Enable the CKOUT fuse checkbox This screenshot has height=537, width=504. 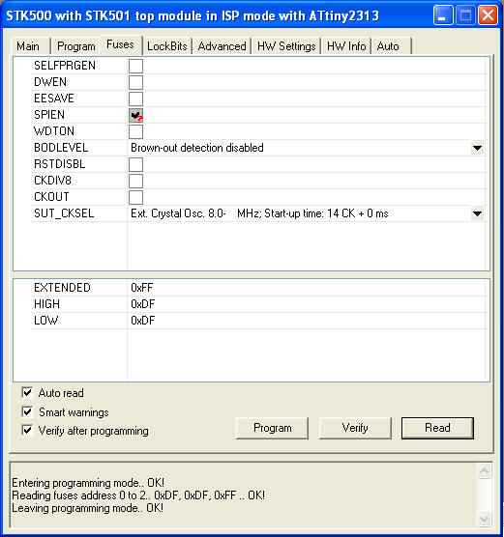click(x=135, y=197)
